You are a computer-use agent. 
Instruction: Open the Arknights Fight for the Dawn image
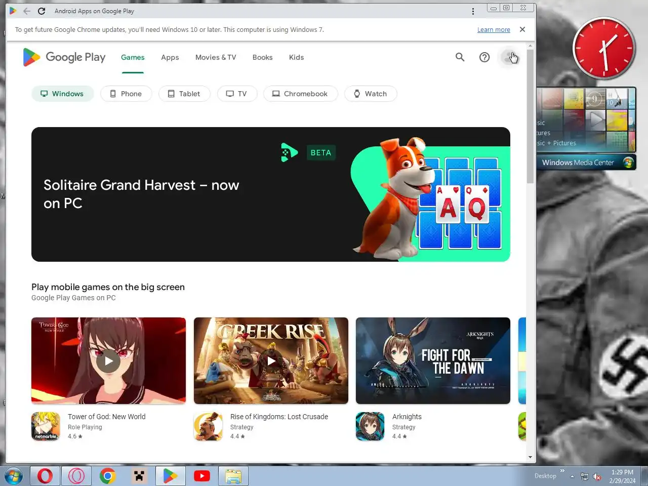pos(433,360)
